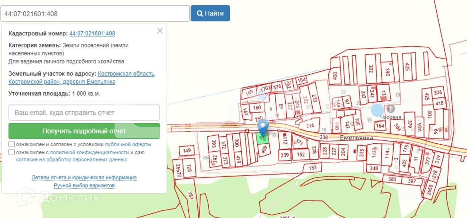Click the email input field
467x218 pixels.
pos(84,113)
